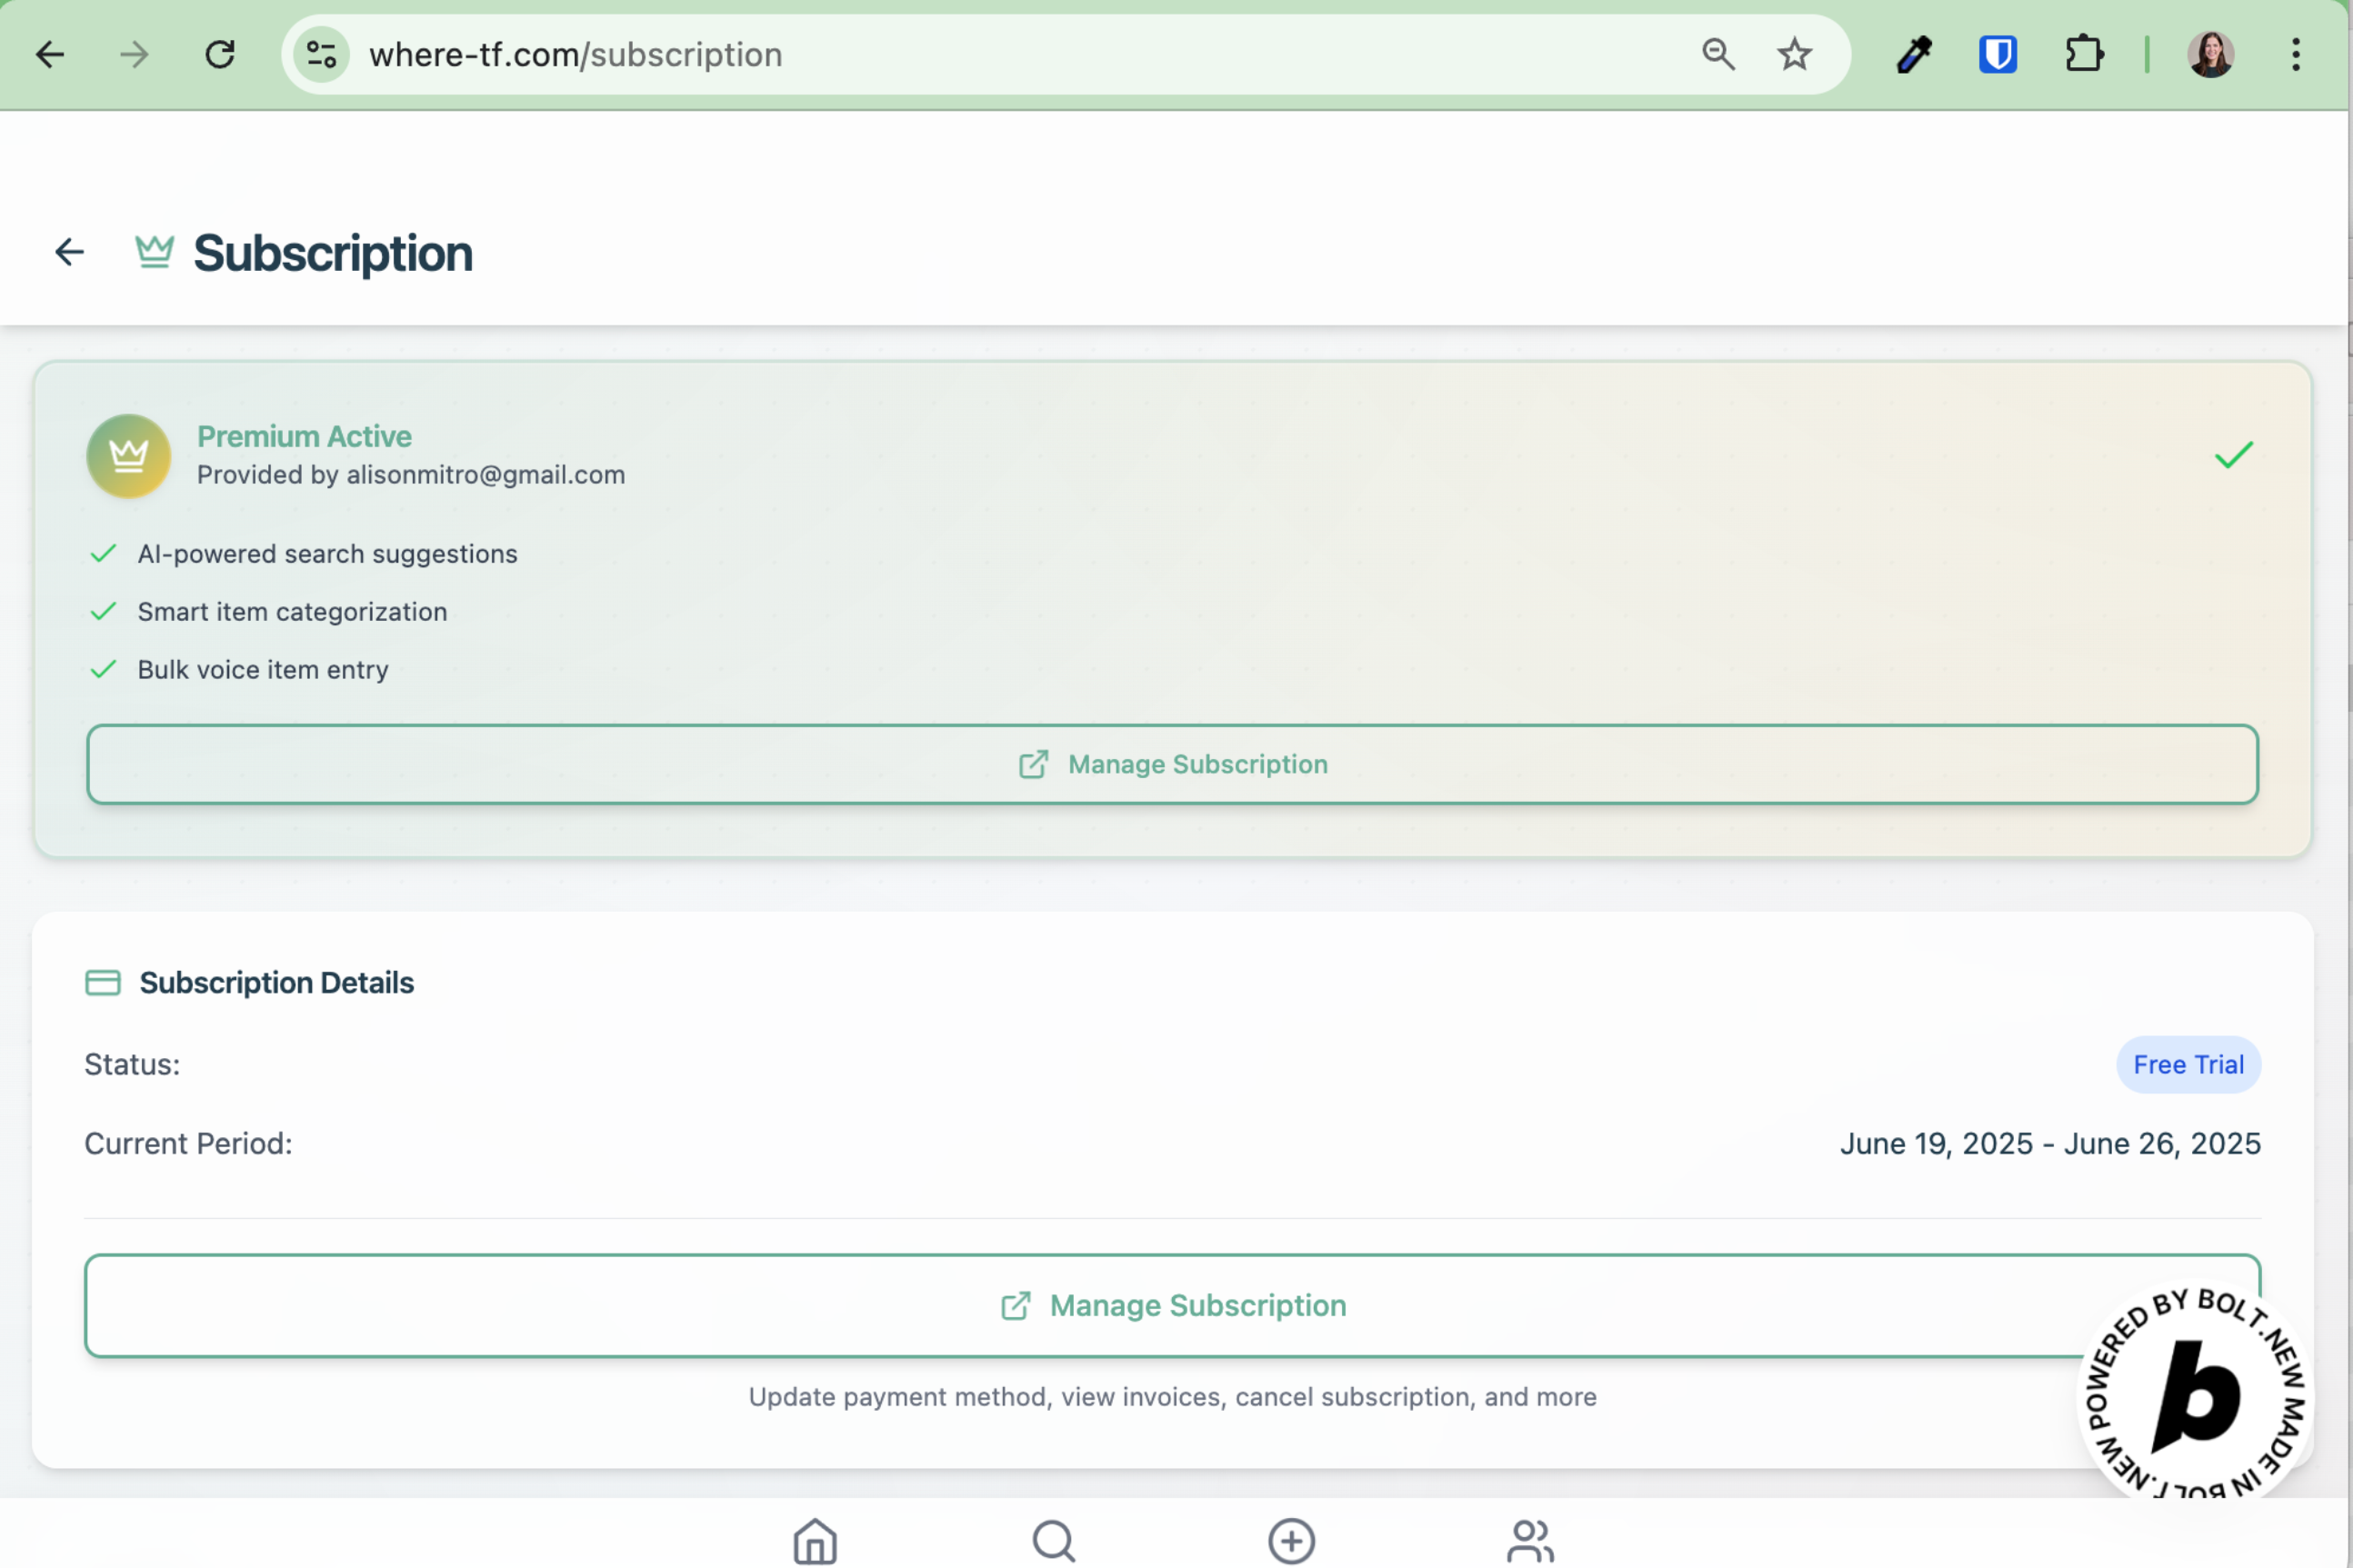The image size is (2353, 1568).
Task: Reload the page
Action: click(220, 54)
